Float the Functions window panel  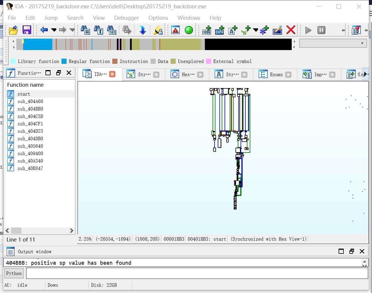point(59,73)
